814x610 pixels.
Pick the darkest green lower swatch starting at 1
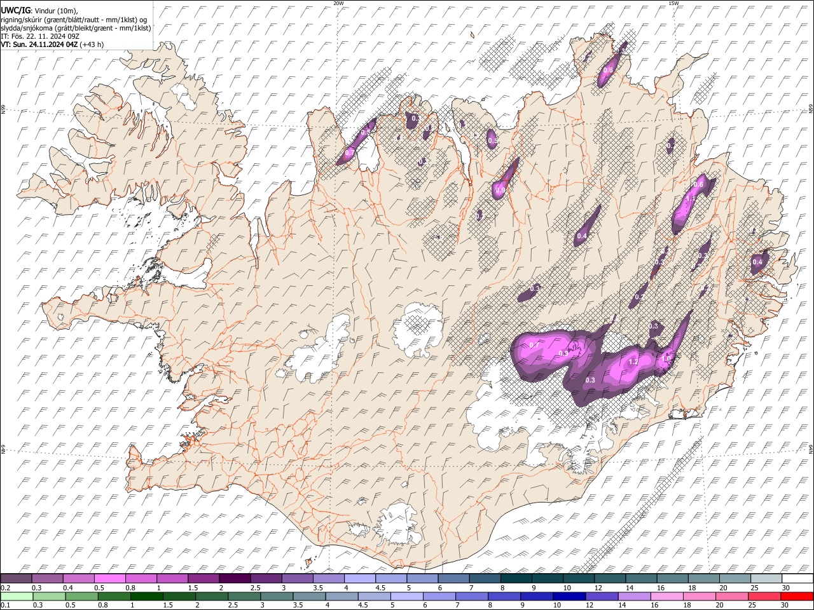146,596
